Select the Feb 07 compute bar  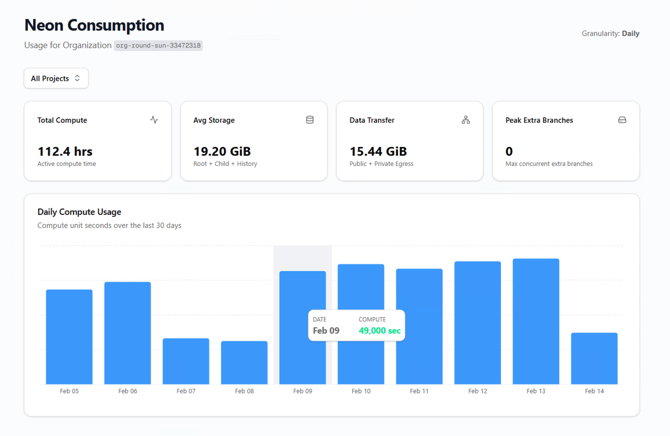point(186,361)
